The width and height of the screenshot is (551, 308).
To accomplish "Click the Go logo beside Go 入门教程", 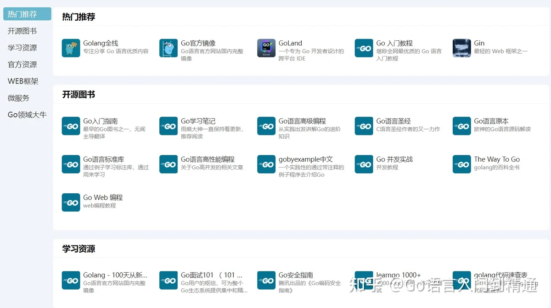I will point(364,48).
